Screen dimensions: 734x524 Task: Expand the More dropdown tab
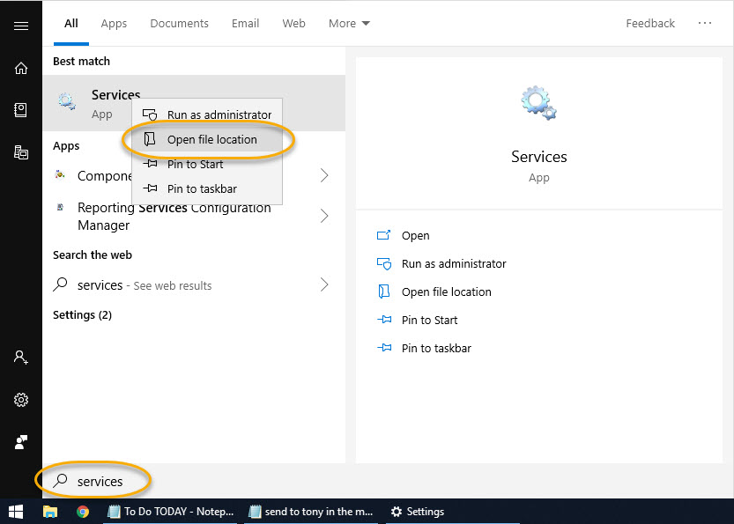point(349,24)
